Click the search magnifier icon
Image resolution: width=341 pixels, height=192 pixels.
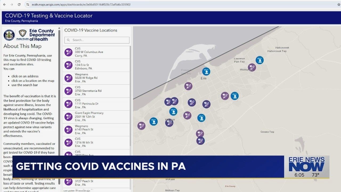pos(68,40)
